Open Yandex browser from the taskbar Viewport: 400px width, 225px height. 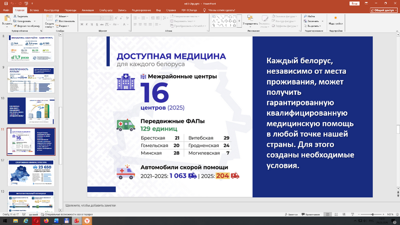(88, 221)
